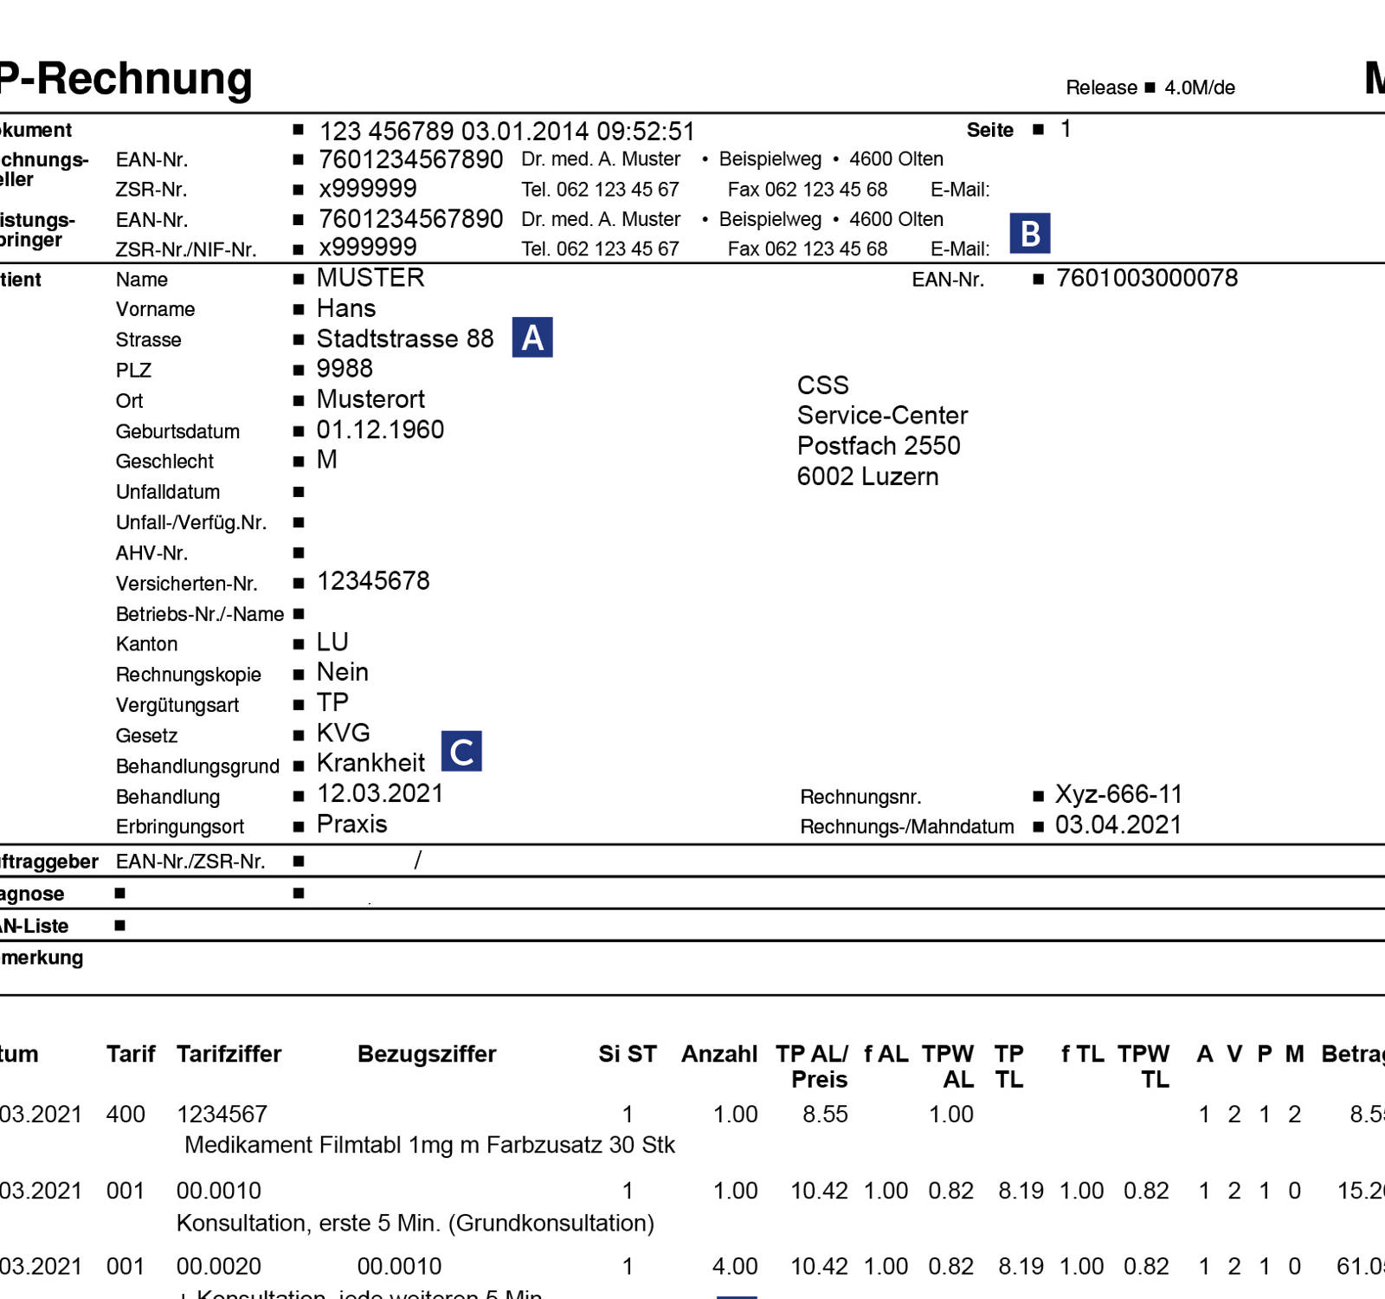1385x1299 pixels.
Task: Click the Anzahl cell "4.00"
Action: [735, 1267]
